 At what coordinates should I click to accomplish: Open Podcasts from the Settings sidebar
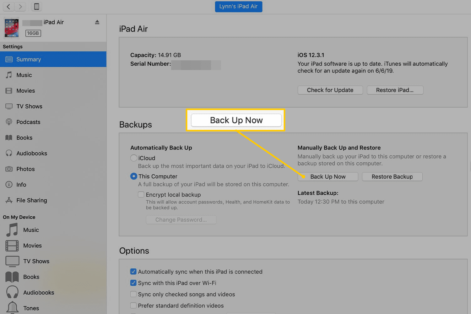28,122
